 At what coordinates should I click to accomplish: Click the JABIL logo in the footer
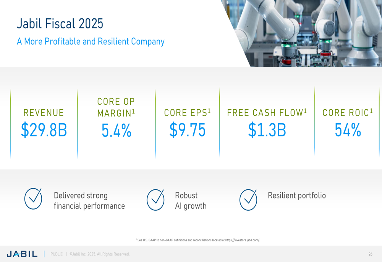(x=22, y=254)
